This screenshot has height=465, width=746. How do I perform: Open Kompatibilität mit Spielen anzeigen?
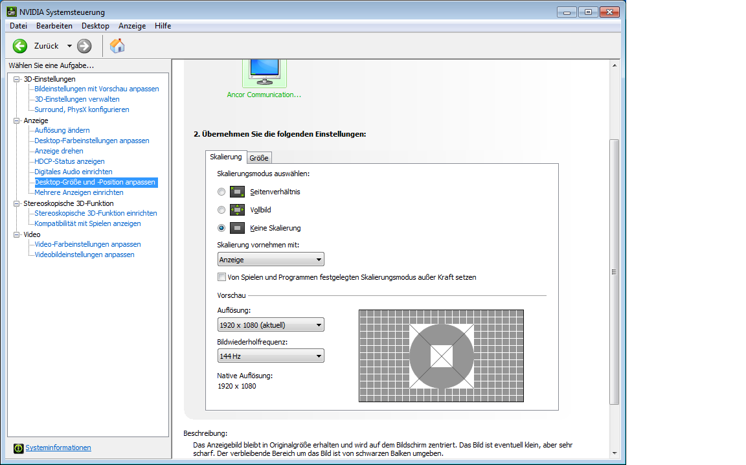click(x=87, y=223)
